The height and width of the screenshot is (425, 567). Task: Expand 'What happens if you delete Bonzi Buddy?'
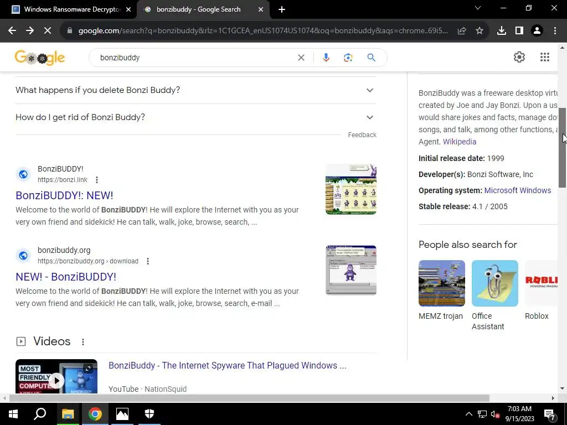196,90
